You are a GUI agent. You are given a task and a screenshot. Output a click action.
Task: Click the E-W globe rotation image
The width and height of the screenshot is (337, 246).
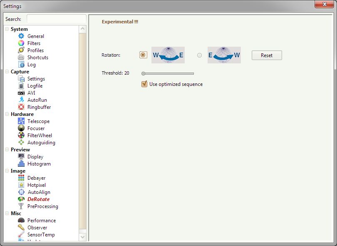pyautogui.click(x=224, y=55)
